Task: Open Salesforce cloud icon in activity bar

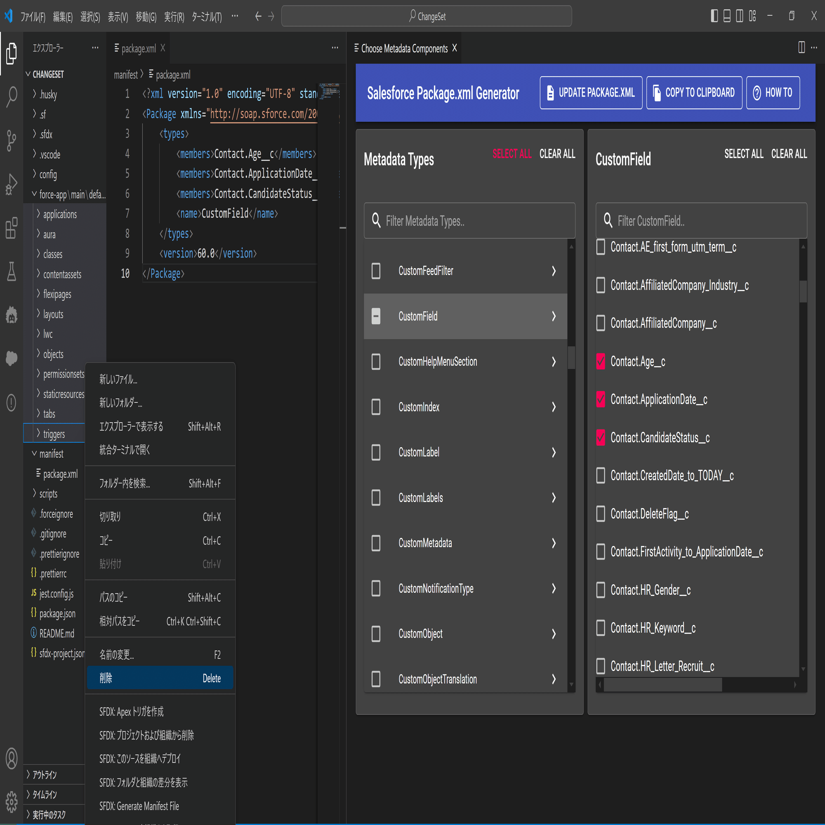Action: pos(12,358)
